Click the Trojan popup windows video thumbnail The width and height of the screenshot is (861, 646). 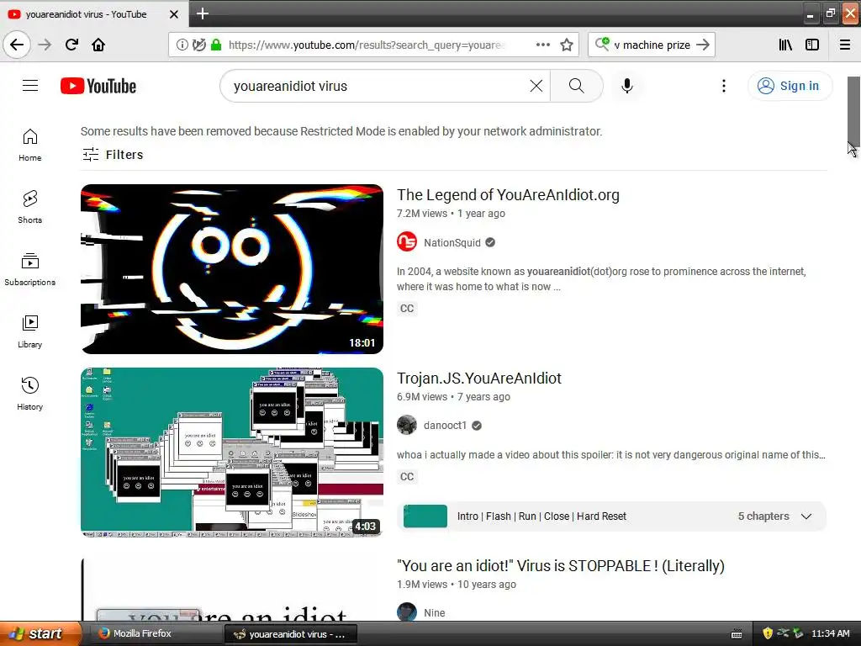[x=232, y=452]
